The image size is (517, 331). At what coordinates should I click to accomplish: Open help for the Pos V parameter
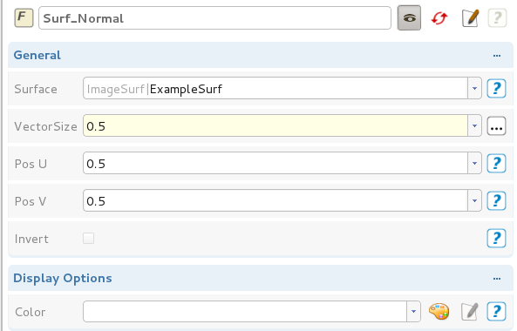[x=497, y=200]
